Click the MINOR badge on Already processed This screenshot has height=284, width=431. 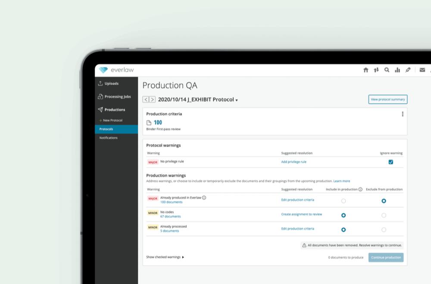coord(153,228)
